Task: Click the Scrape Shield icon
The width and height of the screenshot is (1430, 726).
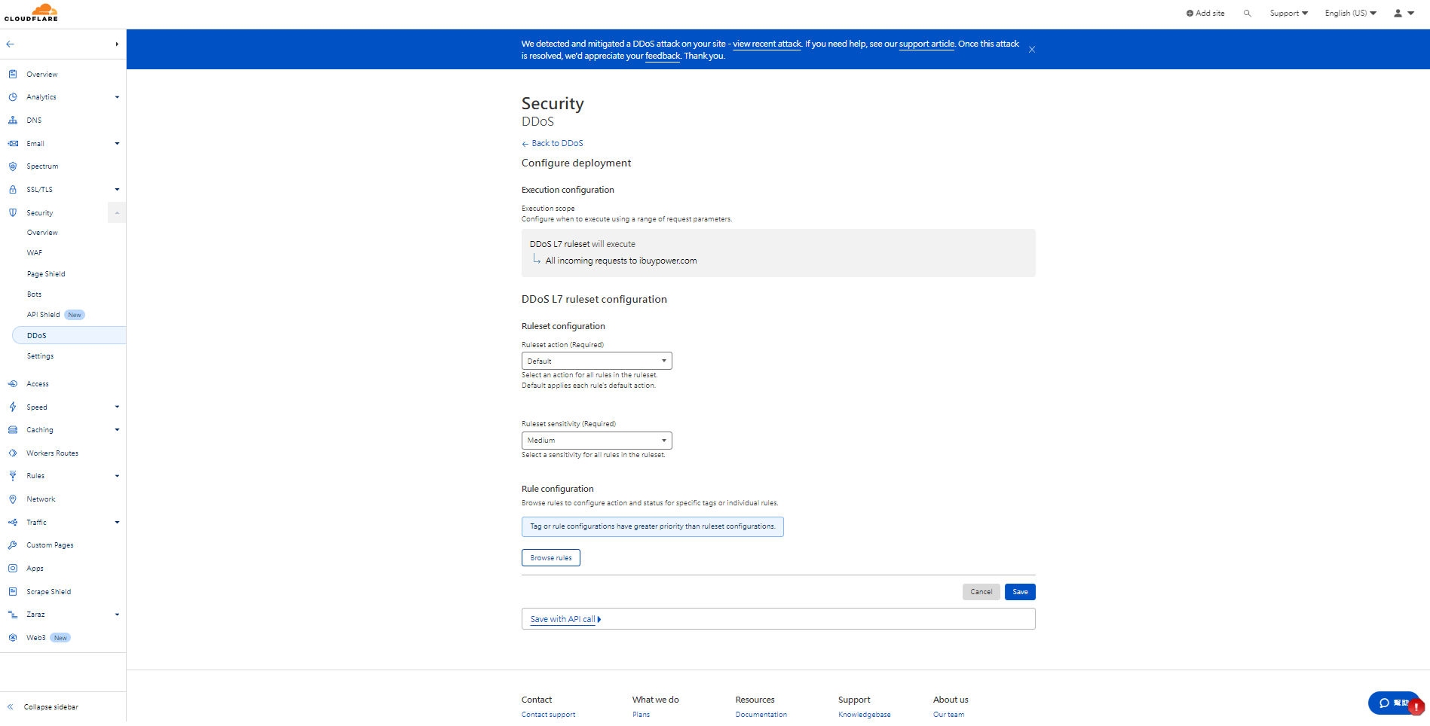Action: click(x=13, y=592)
